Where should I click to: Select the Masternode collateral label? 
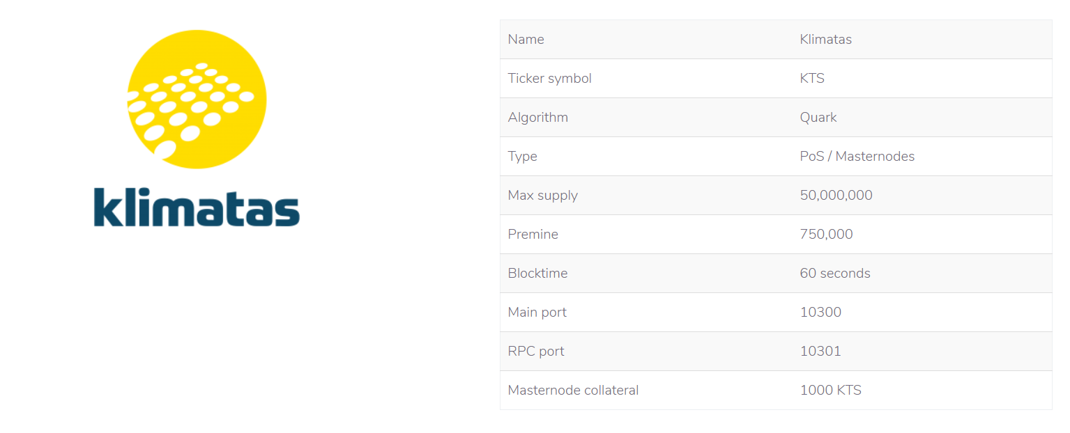point(574,391)
